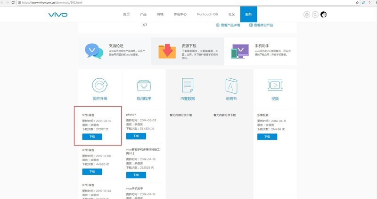Download vivo智能手机多媒体转换工具V1.8
The width and height of the screenshot is (377, 199).
[x=136, y=175]
